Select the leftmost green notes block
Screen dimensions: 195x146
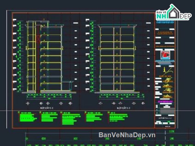point(27,117)
